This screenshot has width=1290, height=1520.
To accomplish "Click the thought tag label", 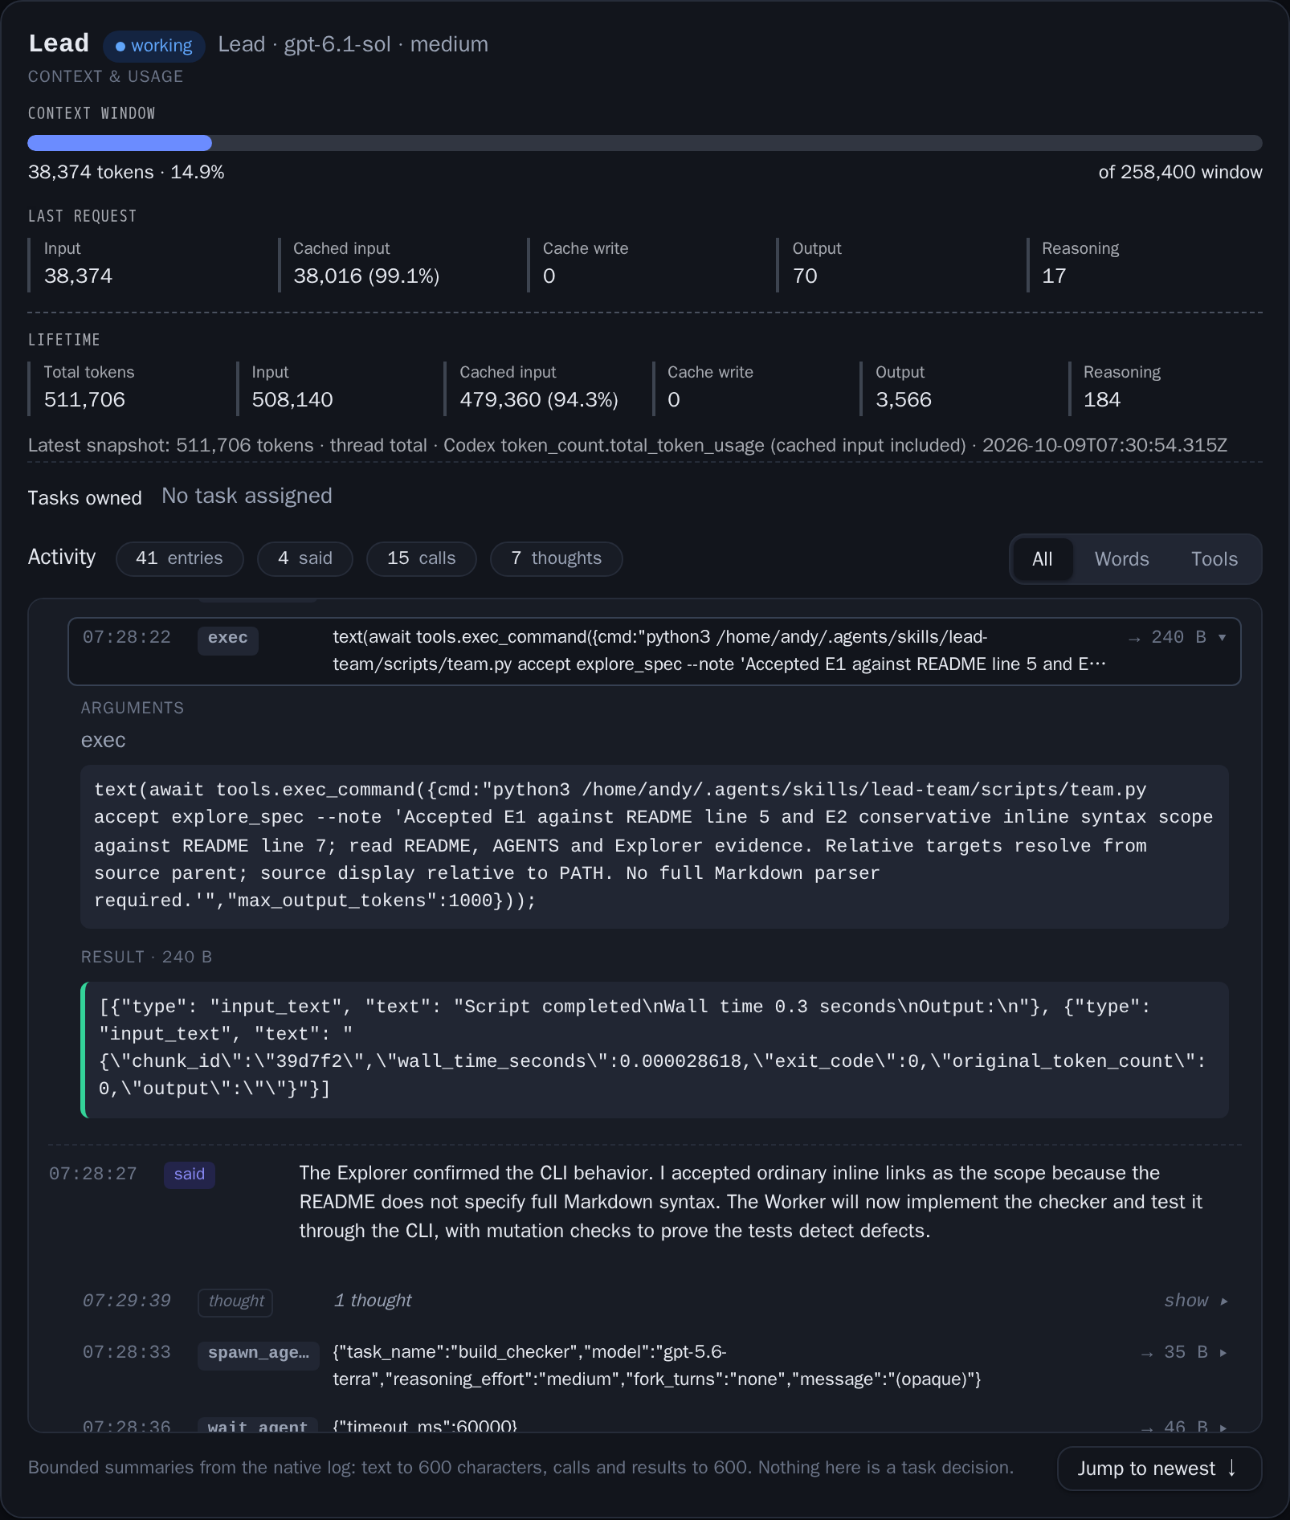I will (x=236, y=1301).
